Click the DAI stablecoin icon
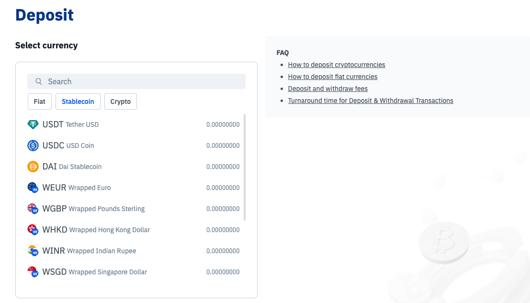Viewport: 530px width, 303px height. (33, 167)
